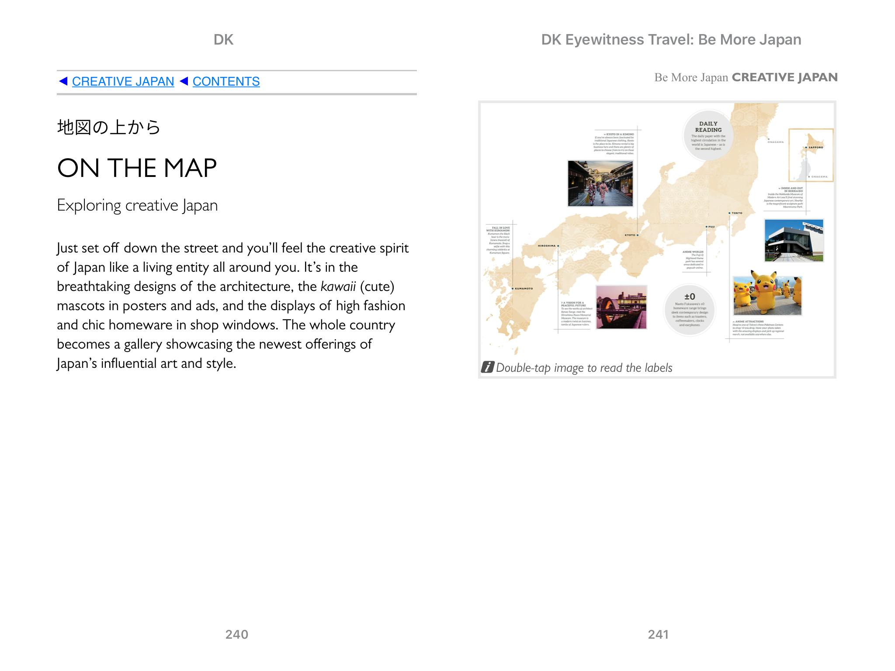Open the CONTENTS link
The width and height of the screenshot is (895, 671).
click(226, 82)
